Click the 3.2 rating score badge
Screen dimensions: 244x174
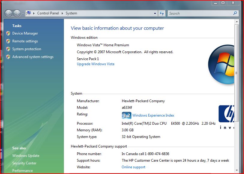pos(127,115)
